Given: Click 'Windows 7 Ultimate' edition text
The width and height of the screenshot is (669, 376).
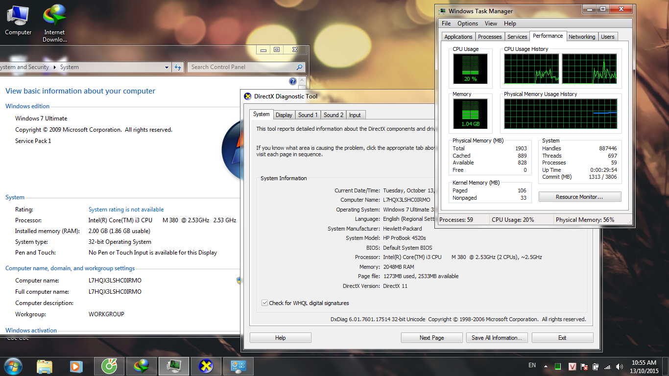Looking at the screenshot, I should pyautogui.click(x=41, y=118).
